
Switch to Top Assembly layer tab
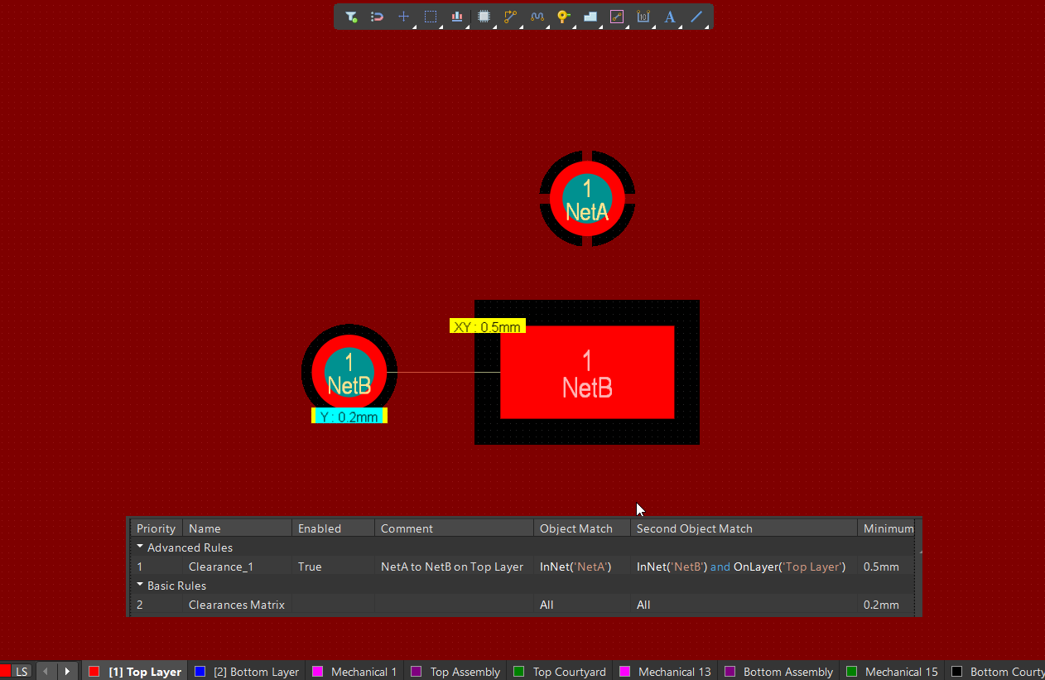click(x=455, y=671)
